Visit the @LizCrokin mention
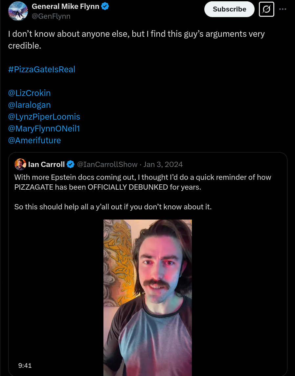Image resolution: width=295 pixels, height=376 pixels. point(30,93)
